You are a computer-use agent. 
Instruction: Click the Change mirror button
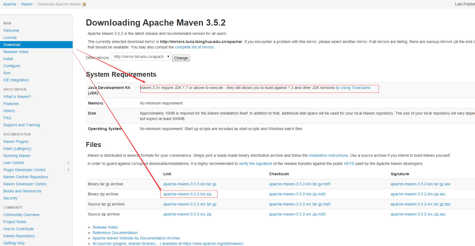[181, 58]
